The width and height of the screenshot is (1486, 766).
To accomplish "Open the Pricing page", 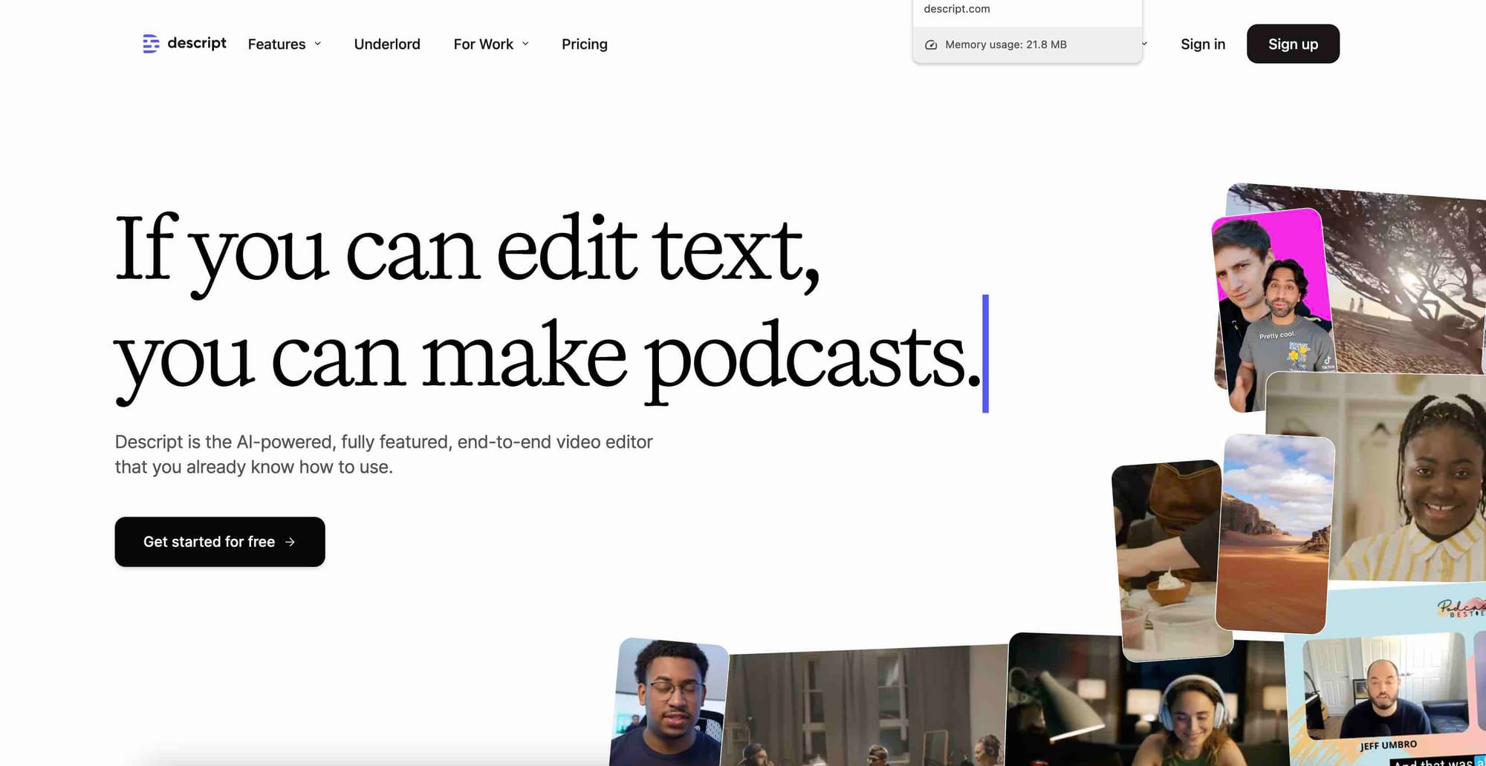I will click(585, 44).
